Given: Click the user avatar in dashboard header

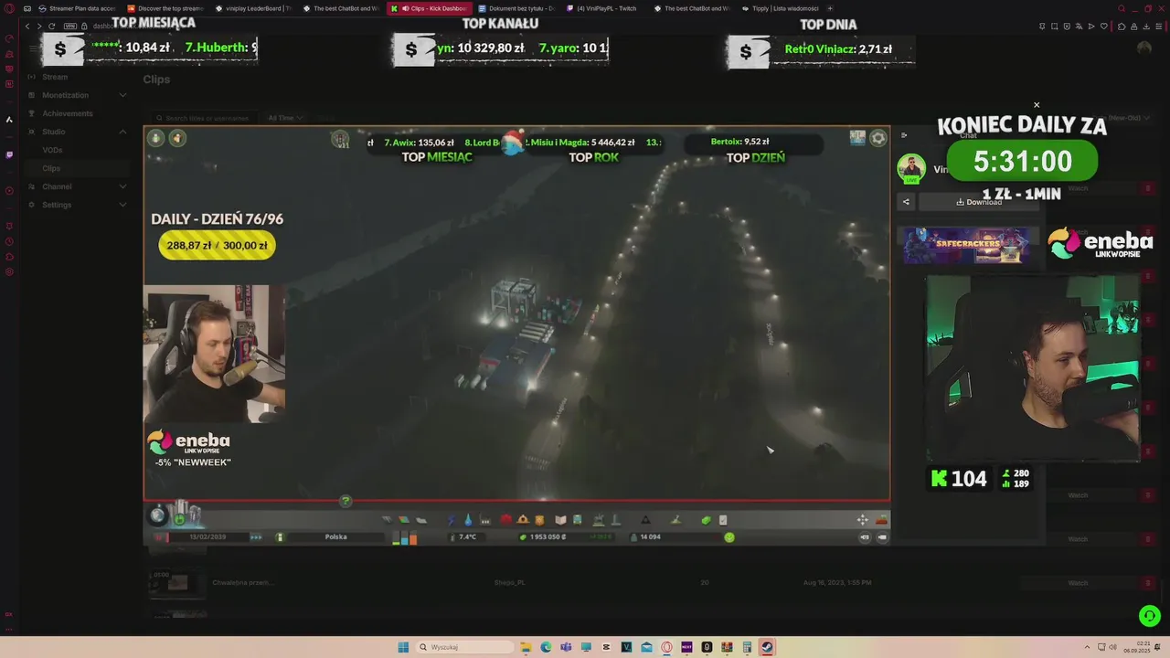Looking at the screenshot, I should point(1143,48).
